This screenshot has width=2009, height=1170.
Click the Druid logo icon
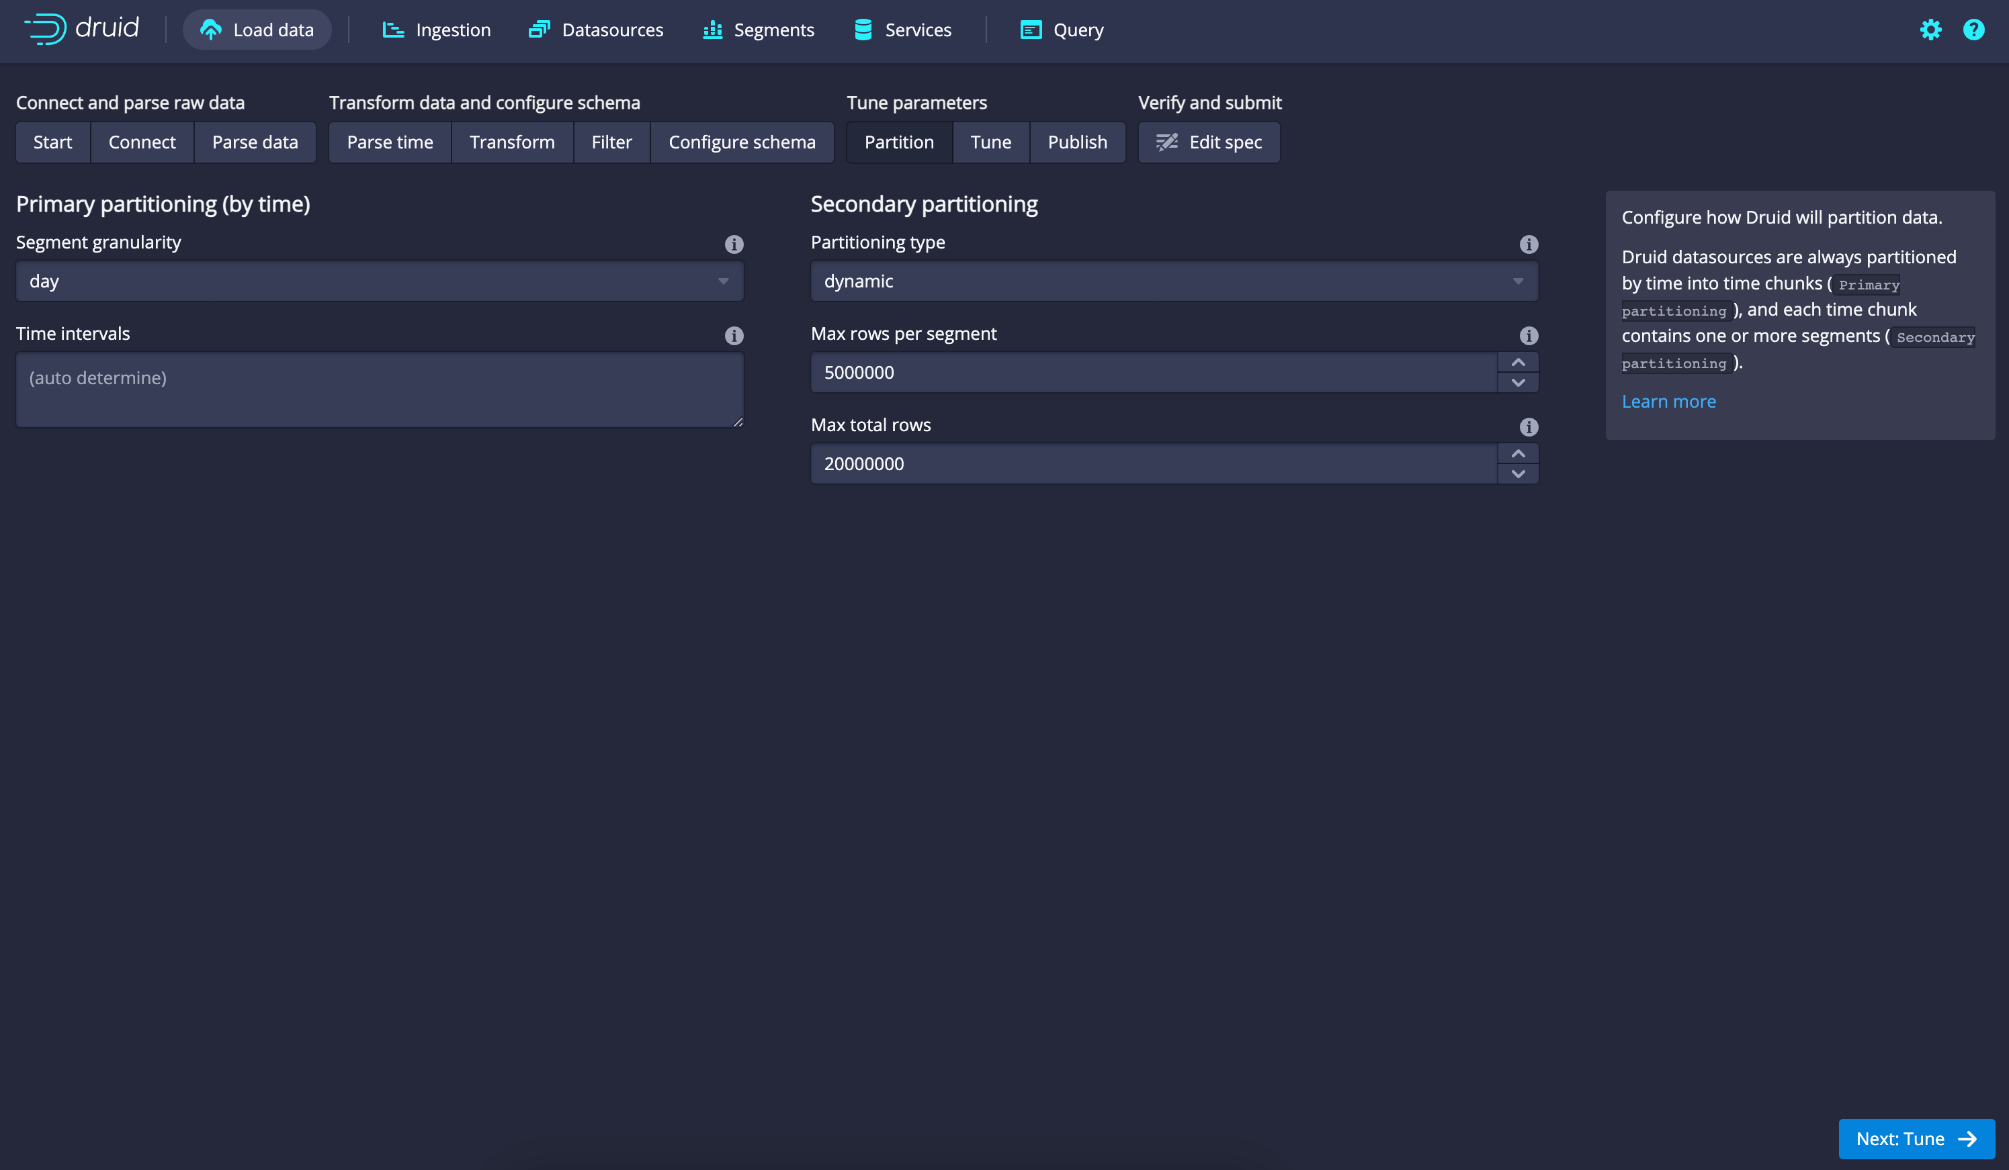coord(46,29)
